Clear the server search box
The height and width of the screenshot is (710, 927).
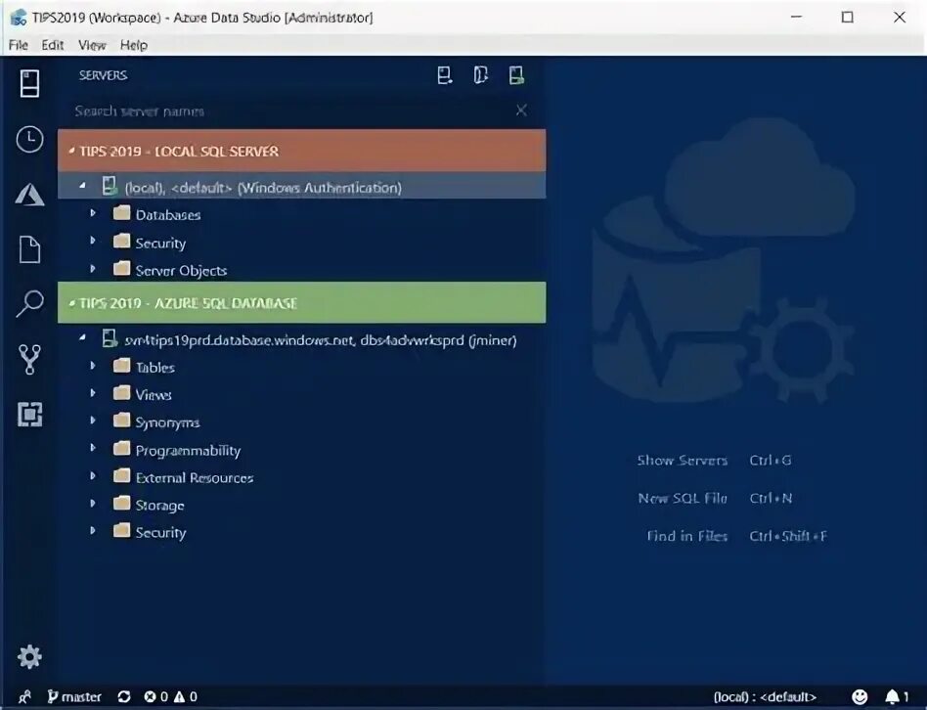tap(521, 110)
